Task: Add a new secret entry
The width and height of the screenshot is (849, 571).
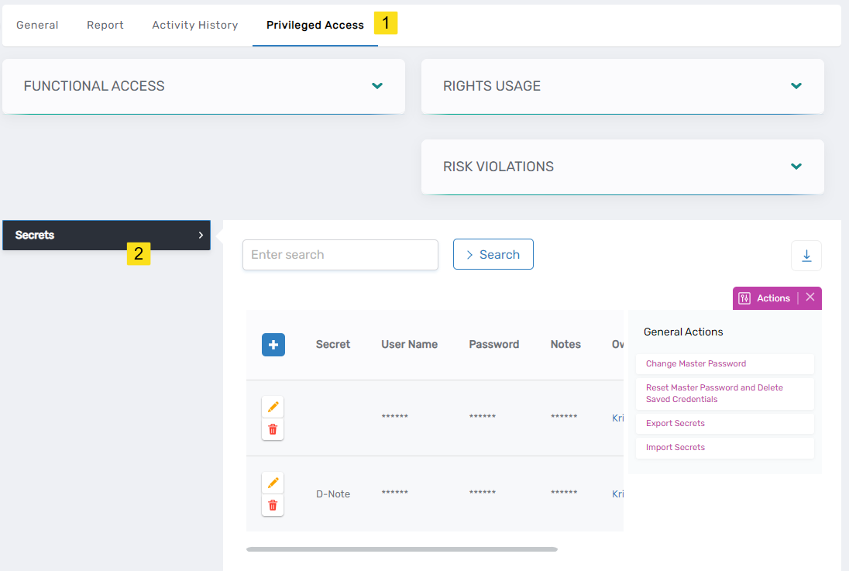Action: coord(273,344)
